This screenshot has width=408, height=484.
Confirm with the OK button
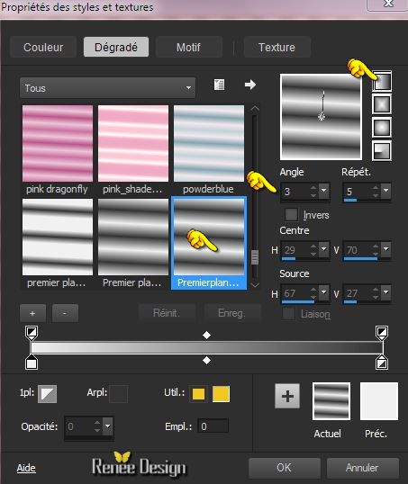284,468
